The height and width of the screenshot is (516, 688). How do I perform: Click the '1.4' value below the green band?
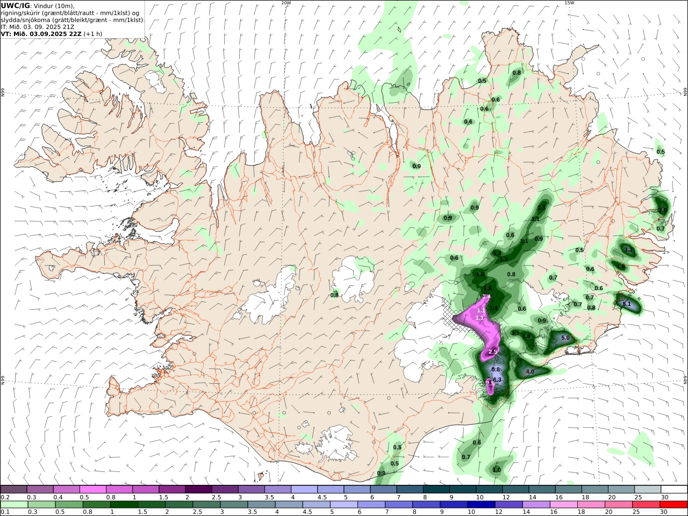pos(493,309)
